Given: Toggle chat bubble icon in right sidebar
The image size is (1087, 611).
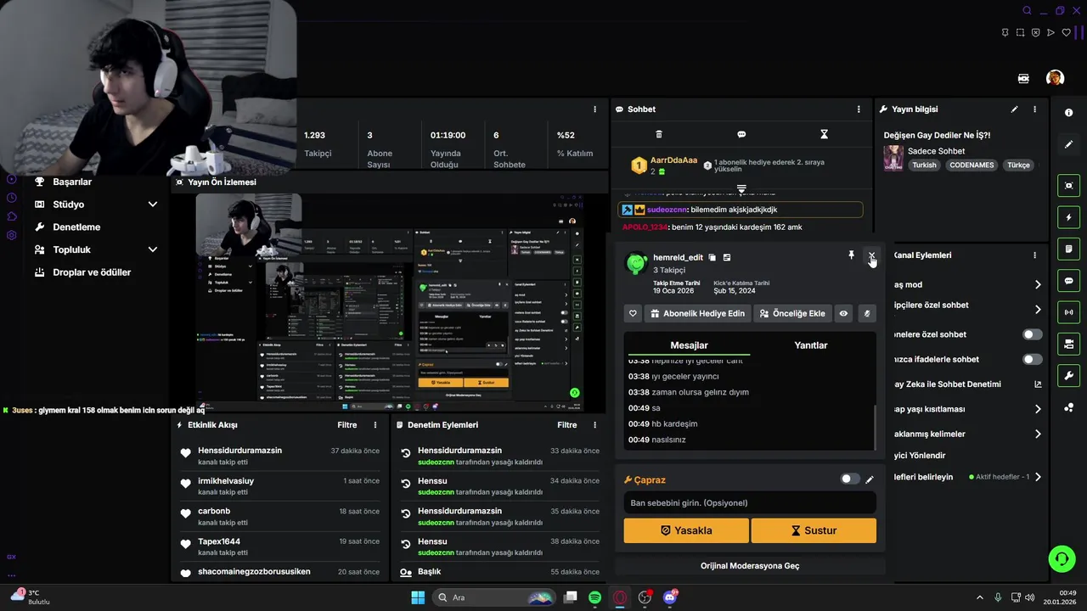Looking at the screenshot, I should [1068, 281].
